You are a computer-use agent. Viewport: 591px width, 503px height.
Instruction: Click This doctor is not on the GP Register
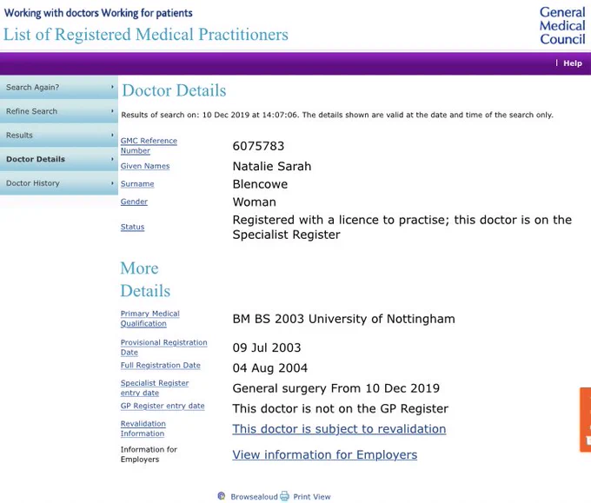click(x=341, y=408)
